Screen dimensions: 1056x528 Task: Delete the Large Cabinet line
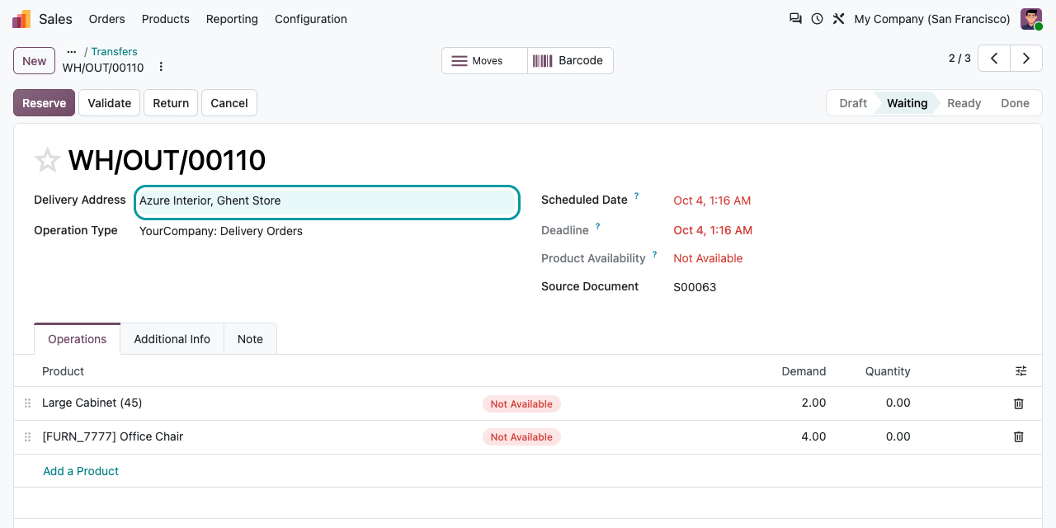coord(1018,403)
